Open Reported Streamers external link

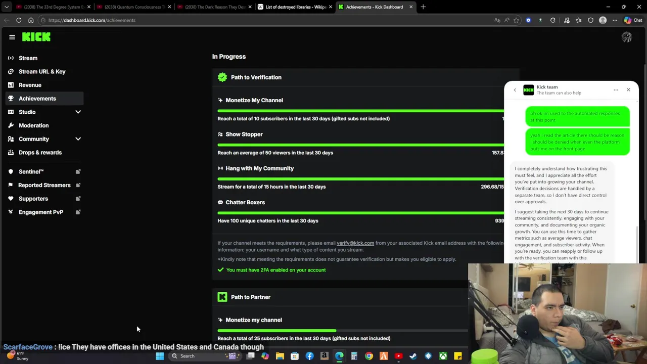click(x=45, y=185)
